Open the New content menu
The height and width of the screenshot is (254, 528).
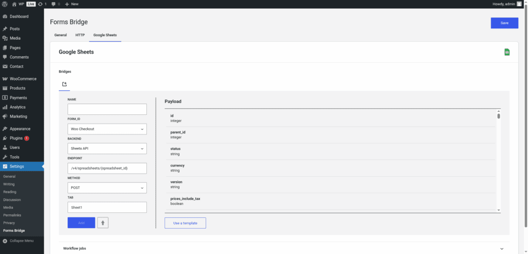tap(72, 4)
